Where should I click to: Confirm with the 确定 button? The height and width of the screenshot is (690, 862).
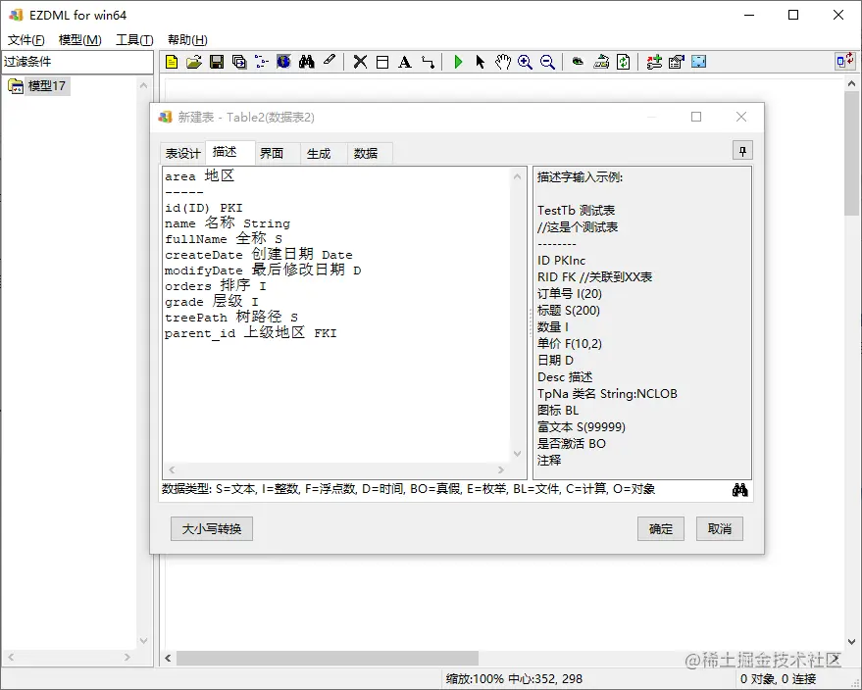tap(661, 528)
